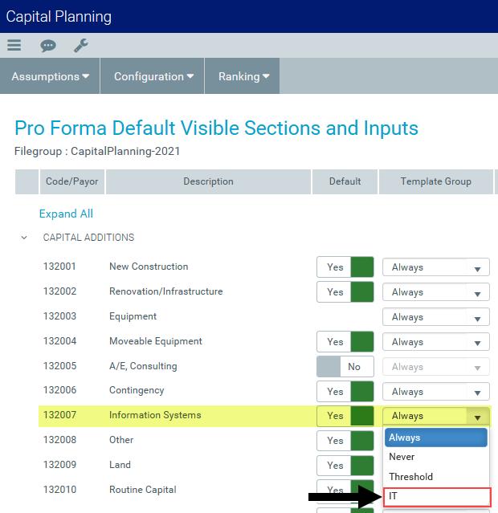The width and height of the screenshot is (498, 513).
Task: Select IT from the dropdown list
Action: [437, 496]
